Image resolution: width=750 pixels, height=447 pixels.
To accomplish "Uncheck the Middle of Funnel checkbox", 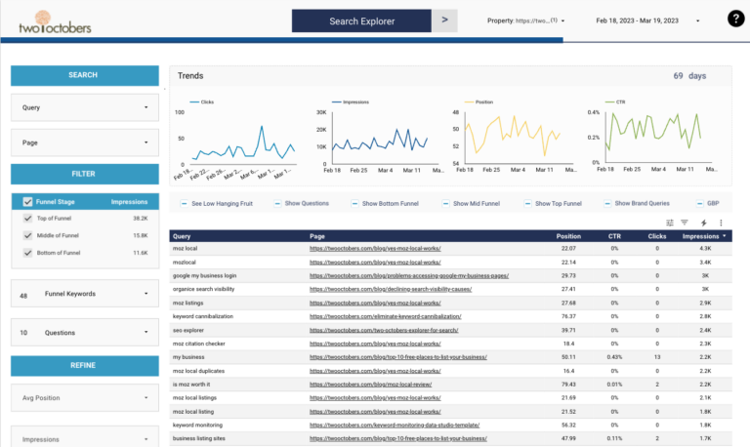I will click(x=27, y=235).
